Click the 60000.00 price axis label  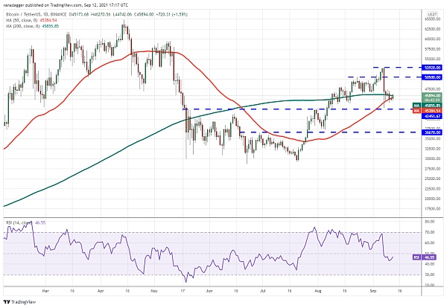coord(432,39)
